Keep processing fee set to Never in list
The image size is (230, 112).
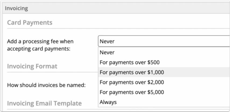(164, 53)
